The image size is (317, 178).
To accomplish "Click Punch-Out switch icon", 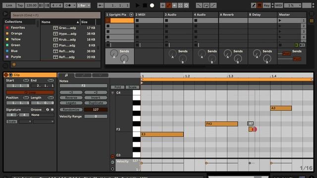I will click(x=213, y=5).
